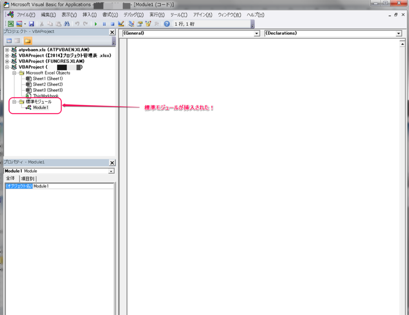Toggle Folders view in the Project pane

(27, 40)
